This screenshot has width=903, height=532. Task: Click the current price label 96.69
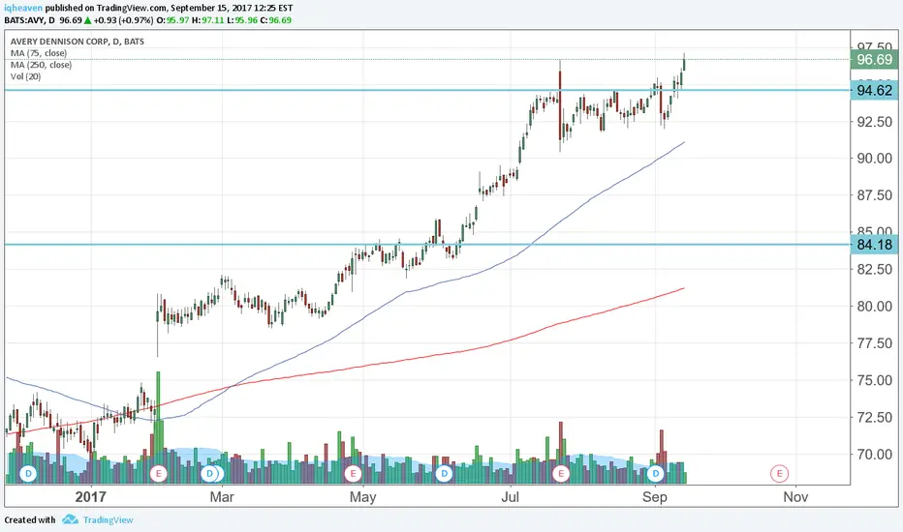click(874, 60)
